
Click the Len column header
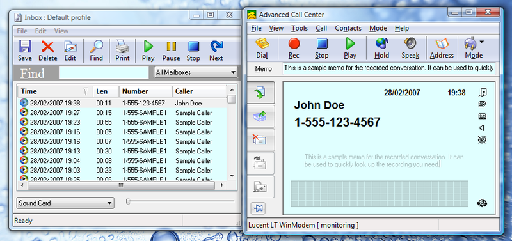(x=106, y=91)
